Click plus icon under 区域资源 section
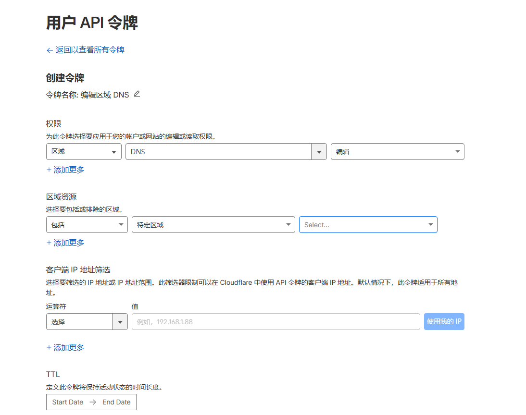The width and height of the screenshot is (526, 415). click(49, 243)
